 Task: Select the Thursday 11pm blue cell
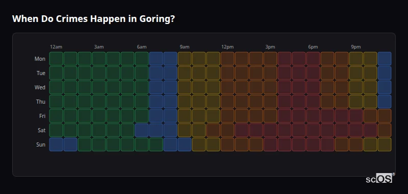click(385, 102)
